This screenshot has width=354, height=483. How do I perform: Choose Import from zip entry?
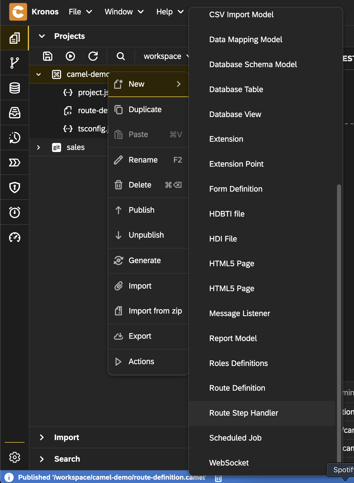(x=148, y=311)
